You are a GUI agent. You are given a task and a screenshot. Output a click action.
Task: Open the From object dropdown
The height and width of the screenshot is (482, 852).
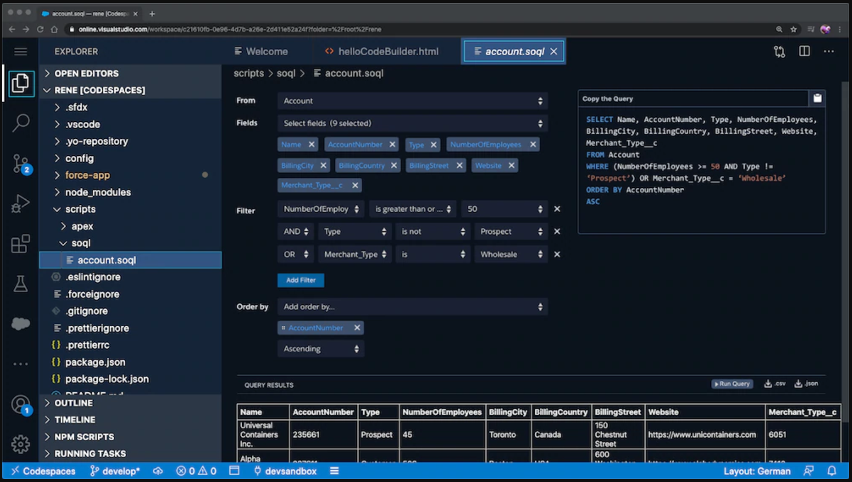pyautogui.click(x=412, y=101)
